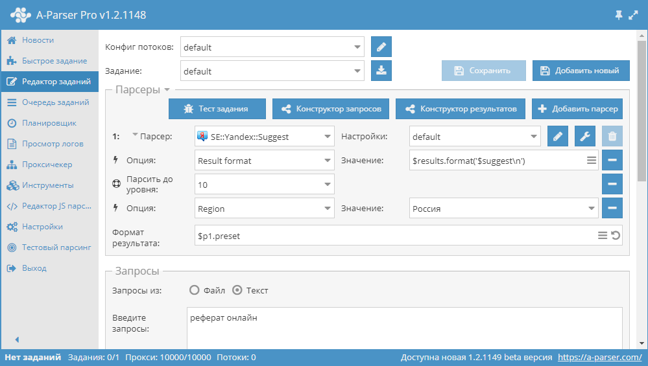Collapse the sidebar with left arrow
Viewport: 648px width, 366px height.
(x=17, y=339)
